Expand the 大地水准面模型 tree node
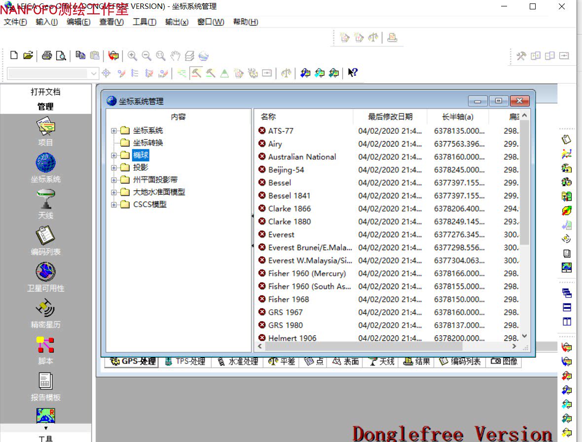This screenshot has width=582, height=442. tap(114, 192)
